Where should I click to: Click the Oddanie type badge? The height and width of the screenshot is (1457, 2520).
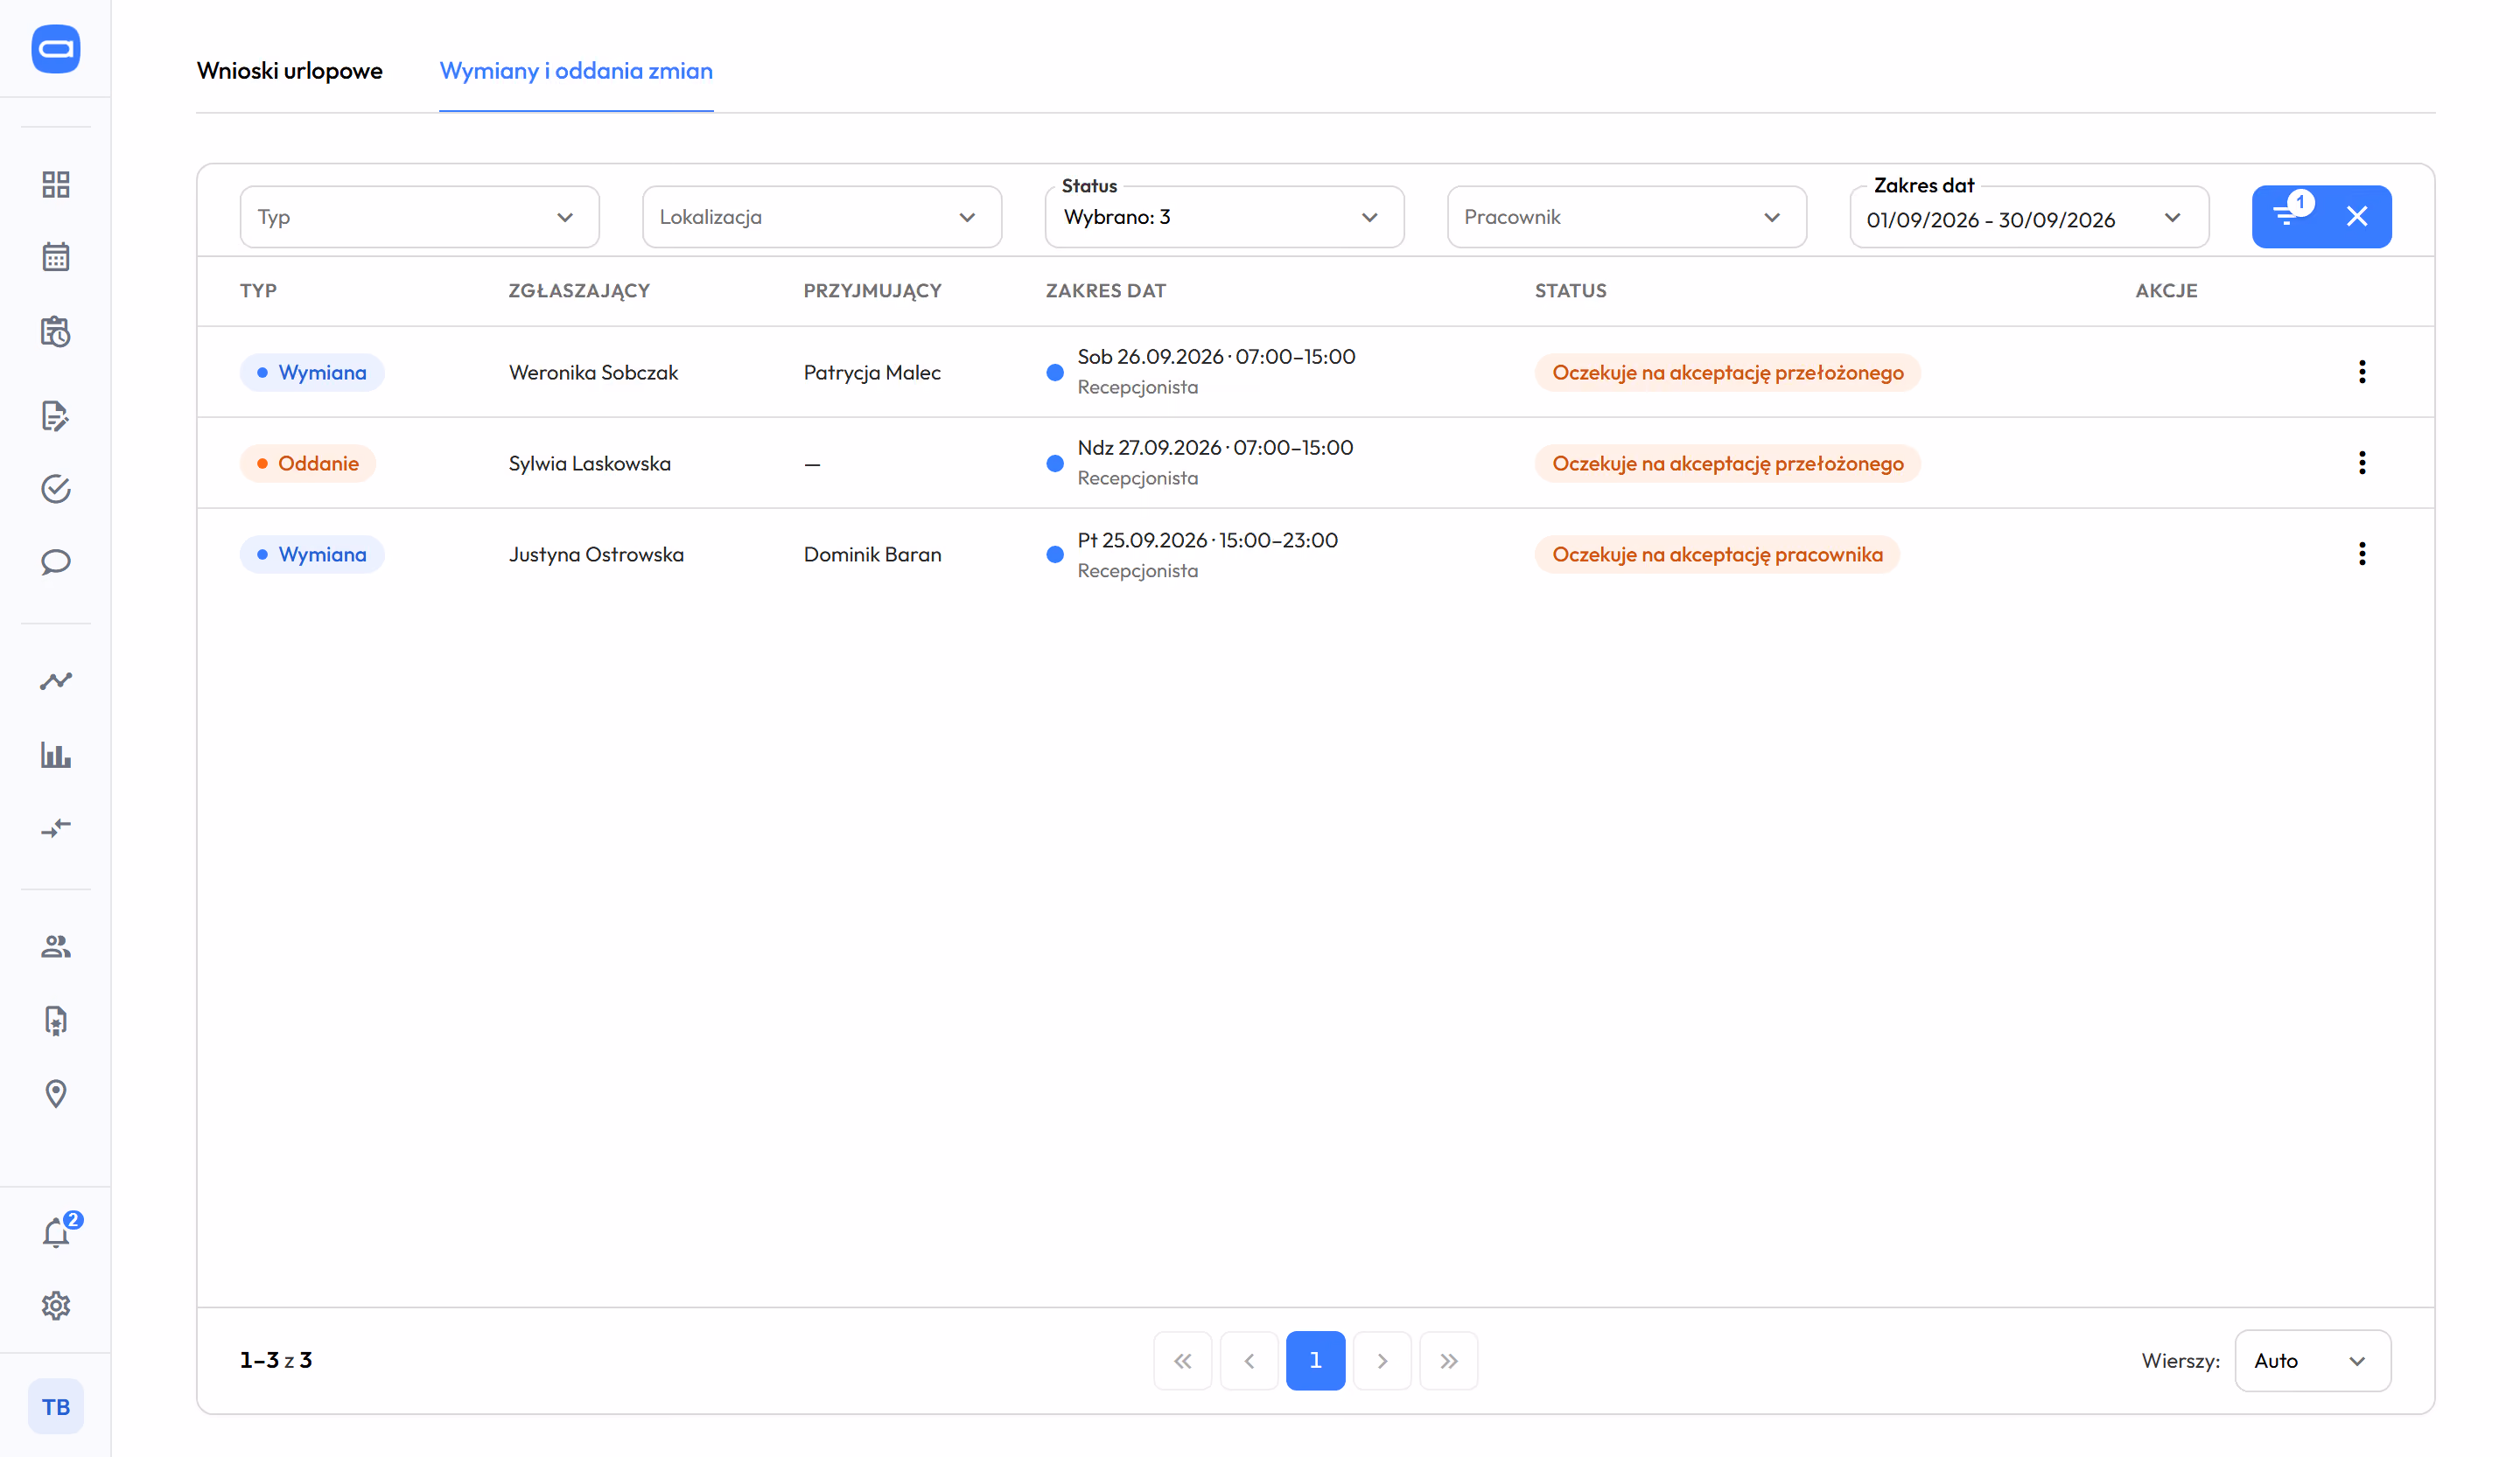pyautogui.click(x=308, y=463)
